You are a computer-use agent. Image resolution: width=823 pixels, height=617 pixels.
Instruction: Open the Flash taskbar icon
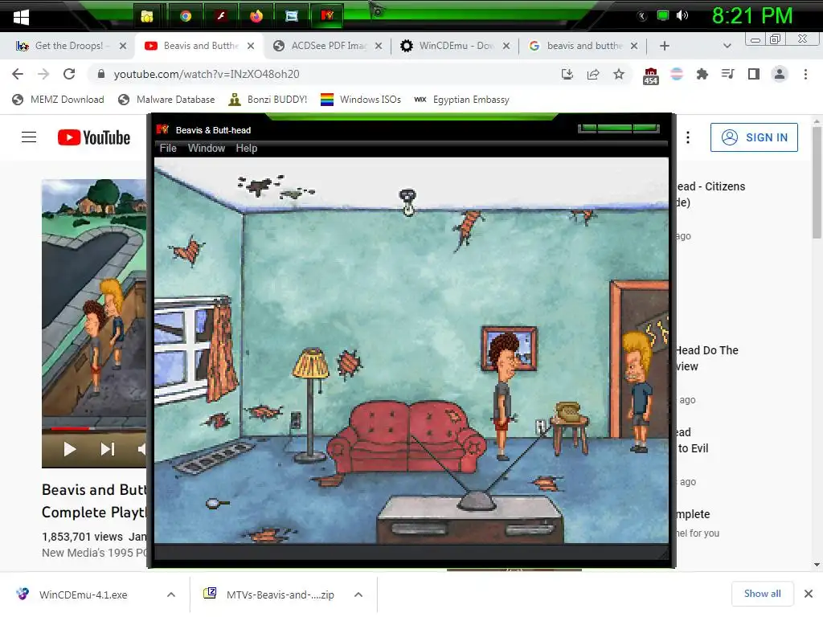221,16
